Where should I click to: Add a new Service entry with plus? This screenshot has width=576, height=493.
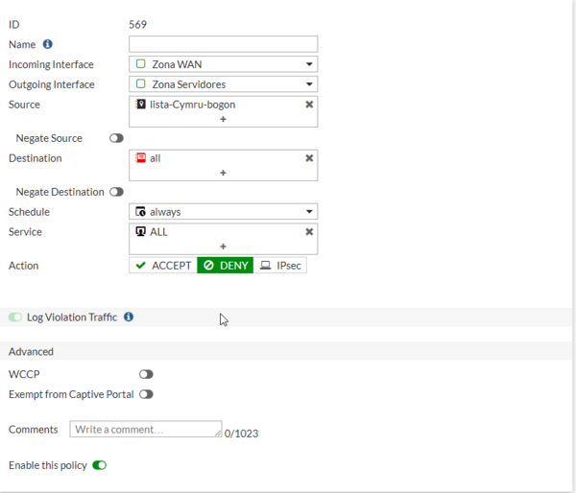[223, 246]
